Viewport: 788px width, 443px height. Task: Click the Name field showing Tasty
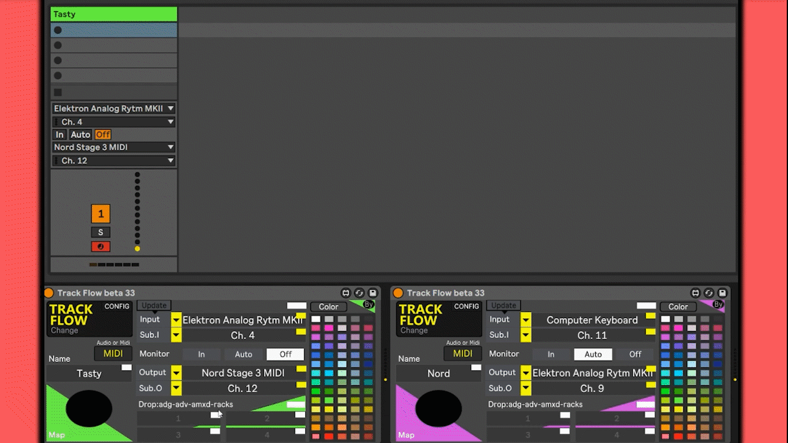[x=89, y=373]
